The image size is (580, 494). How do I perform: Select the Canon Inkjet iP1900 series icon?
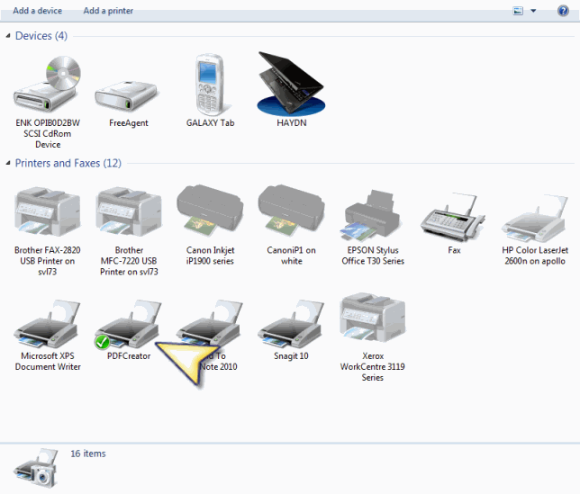click(210, 211)
